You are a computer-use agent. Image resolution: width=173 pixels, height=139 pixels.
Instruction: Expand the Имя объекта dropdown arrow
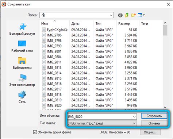point(134,117)
